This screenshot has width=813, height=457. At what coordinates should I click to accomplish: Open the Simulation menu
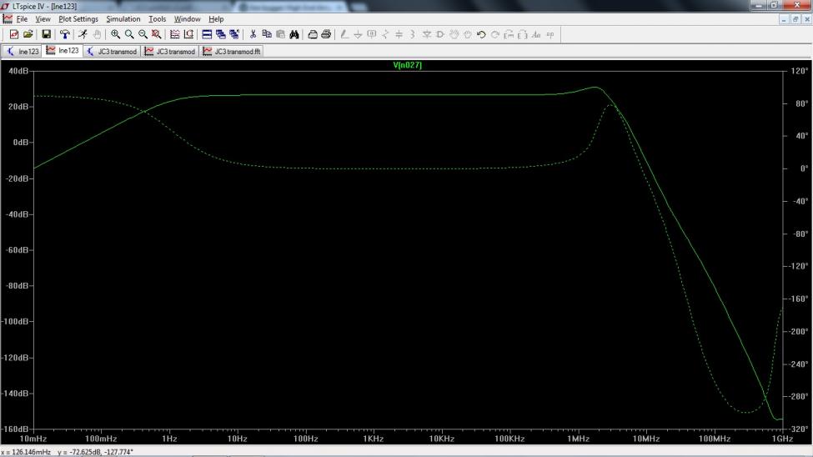(x=123, y=19)
